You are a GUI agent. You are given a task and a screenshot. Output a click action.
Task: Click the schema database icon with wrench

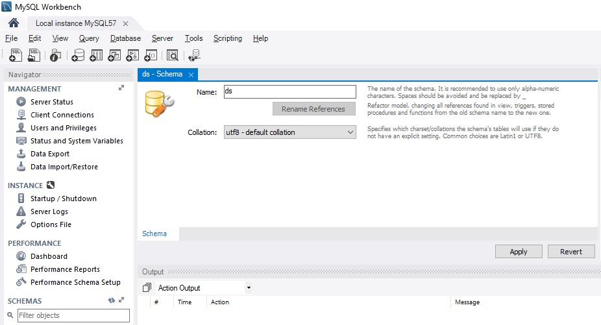(x=159, y=104)
